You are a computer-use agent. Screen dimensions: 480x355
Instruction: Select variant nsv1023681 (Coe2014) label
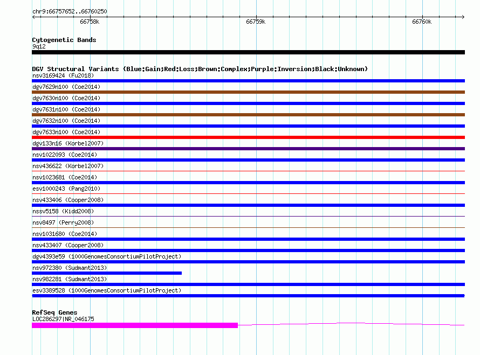pyautogui.click(x=65, y=177)
